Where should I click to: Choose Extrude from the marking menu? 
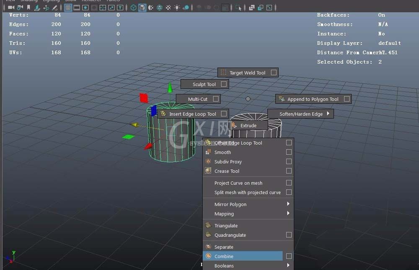249,126
